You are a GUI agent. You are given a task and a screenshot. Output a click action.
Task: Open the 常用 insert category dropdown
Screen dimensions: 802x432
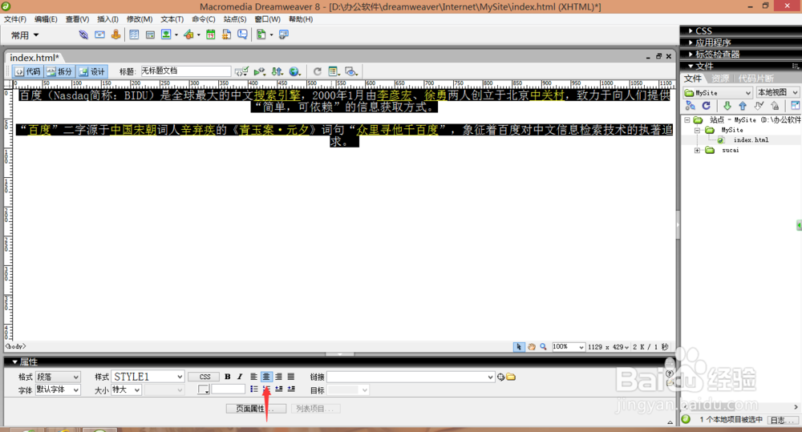click(x=25, y=35)
